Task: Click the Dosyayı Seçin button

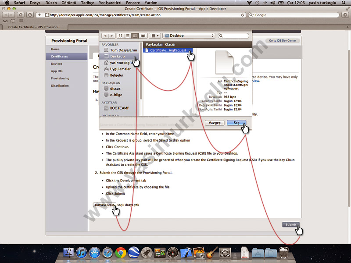Action: tap(104, 205)
